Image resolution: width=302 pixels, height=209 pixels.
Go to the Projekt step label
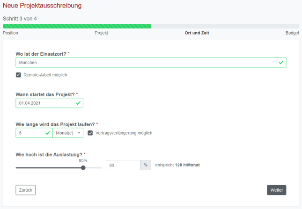pos(101,33)
